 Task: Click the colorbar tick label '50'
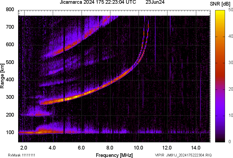[231, 10]
